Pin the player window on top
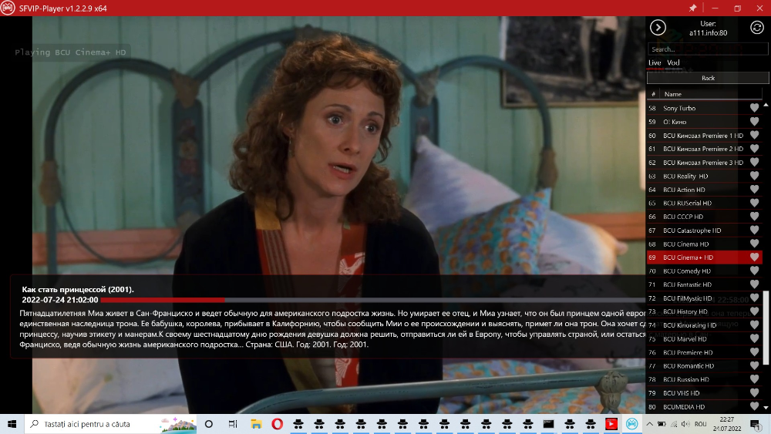The width and height of the screenshot is (771, 434). pyautogui.click(x=692, y=8)
